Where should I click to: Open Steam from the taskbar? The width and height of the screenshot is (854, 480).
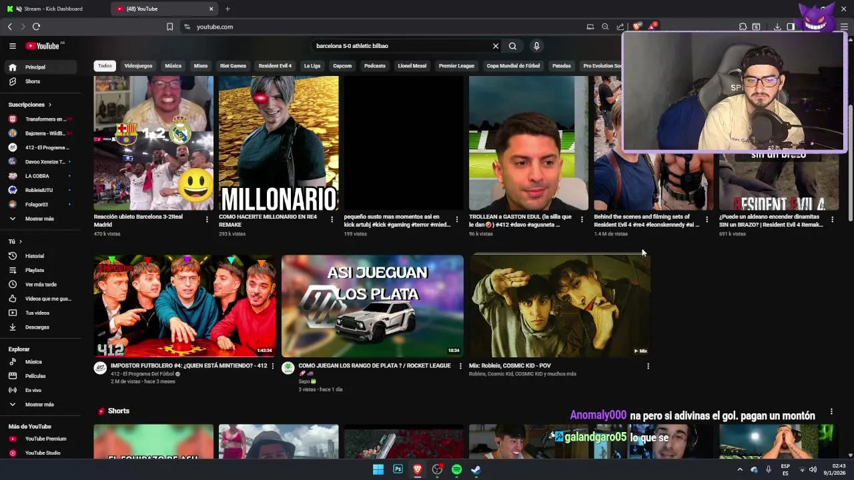point(476,469)
